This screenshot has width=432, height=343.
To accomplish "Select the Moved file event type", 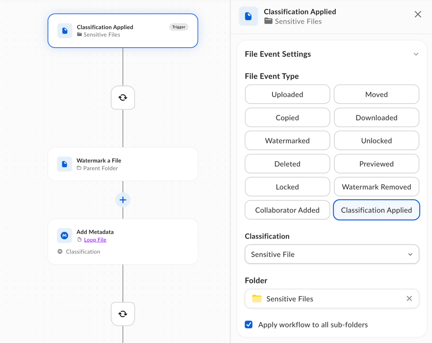I will (x=376, y=94).
